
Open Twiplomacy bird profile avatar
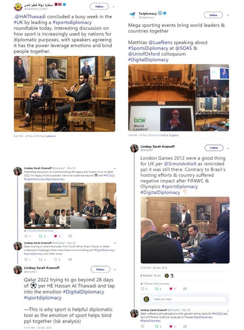click(132, 15)
